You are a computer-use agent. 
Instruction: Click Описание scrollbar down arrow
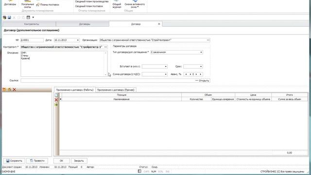(x=105, y=75)
